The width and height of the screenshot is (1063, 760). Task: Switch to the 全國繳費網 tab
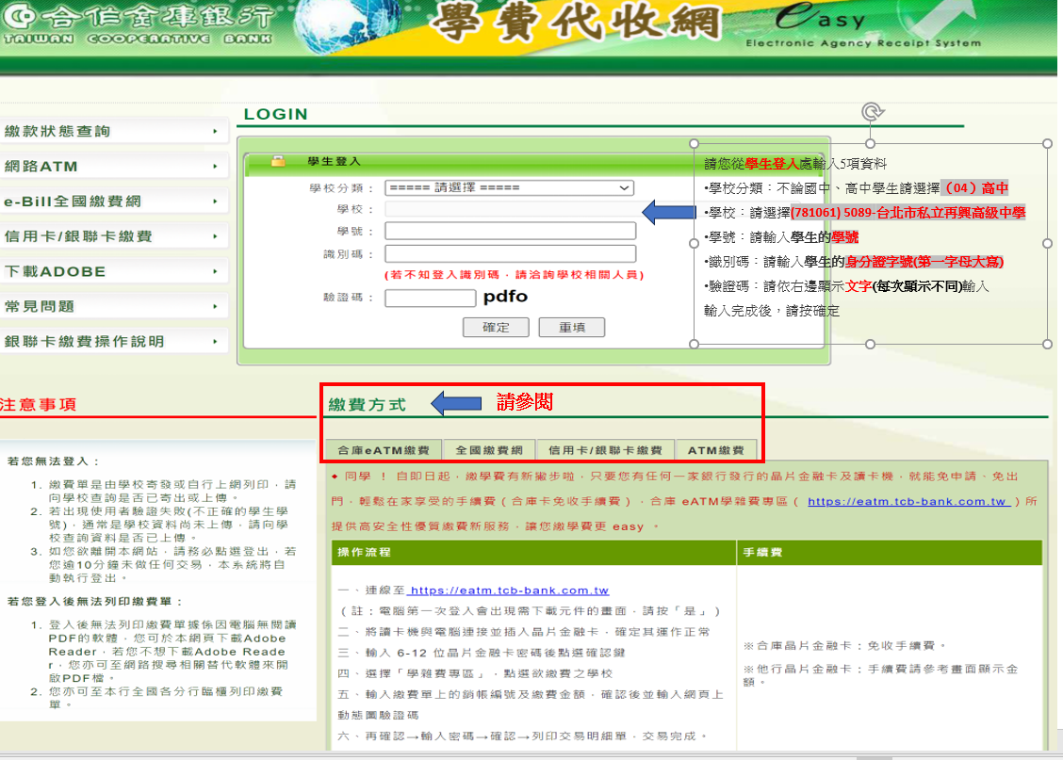[x=489, y=450]
